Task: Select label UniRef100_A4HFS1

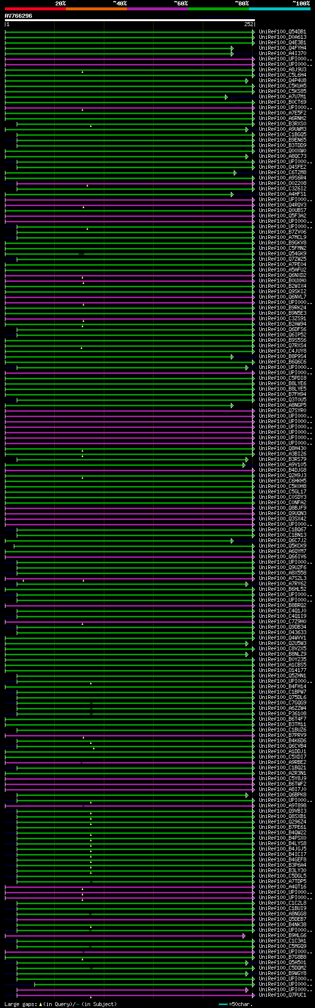Action: 283,194
